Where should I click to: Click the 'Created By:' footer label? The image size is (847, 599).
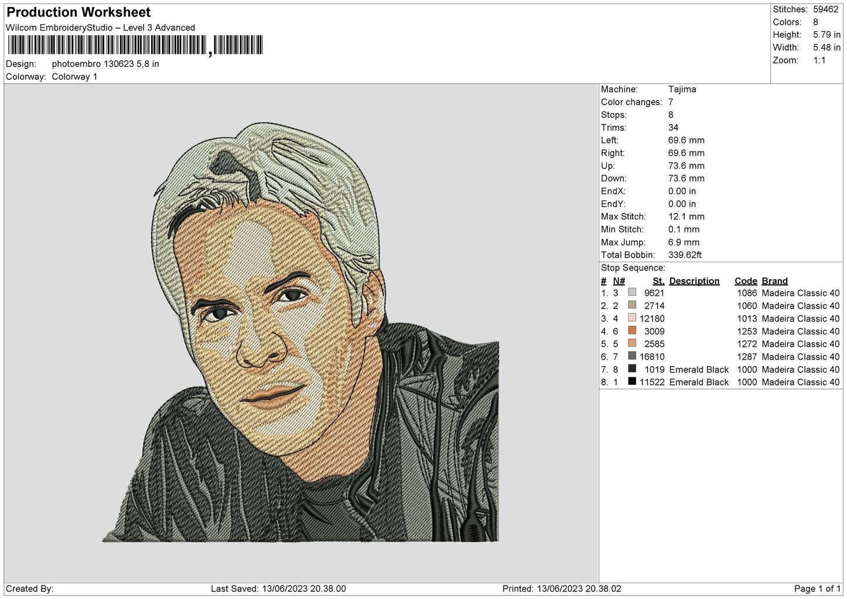(29, 588)
